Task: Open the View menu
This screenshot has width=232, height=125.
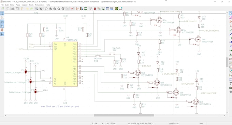Action: pyautogui.click(x=12, y=5)
